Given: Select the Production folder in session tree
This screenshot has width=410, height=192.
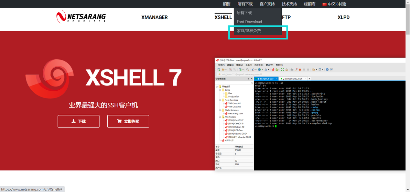Looking at the screenshot, I should 234,97.
